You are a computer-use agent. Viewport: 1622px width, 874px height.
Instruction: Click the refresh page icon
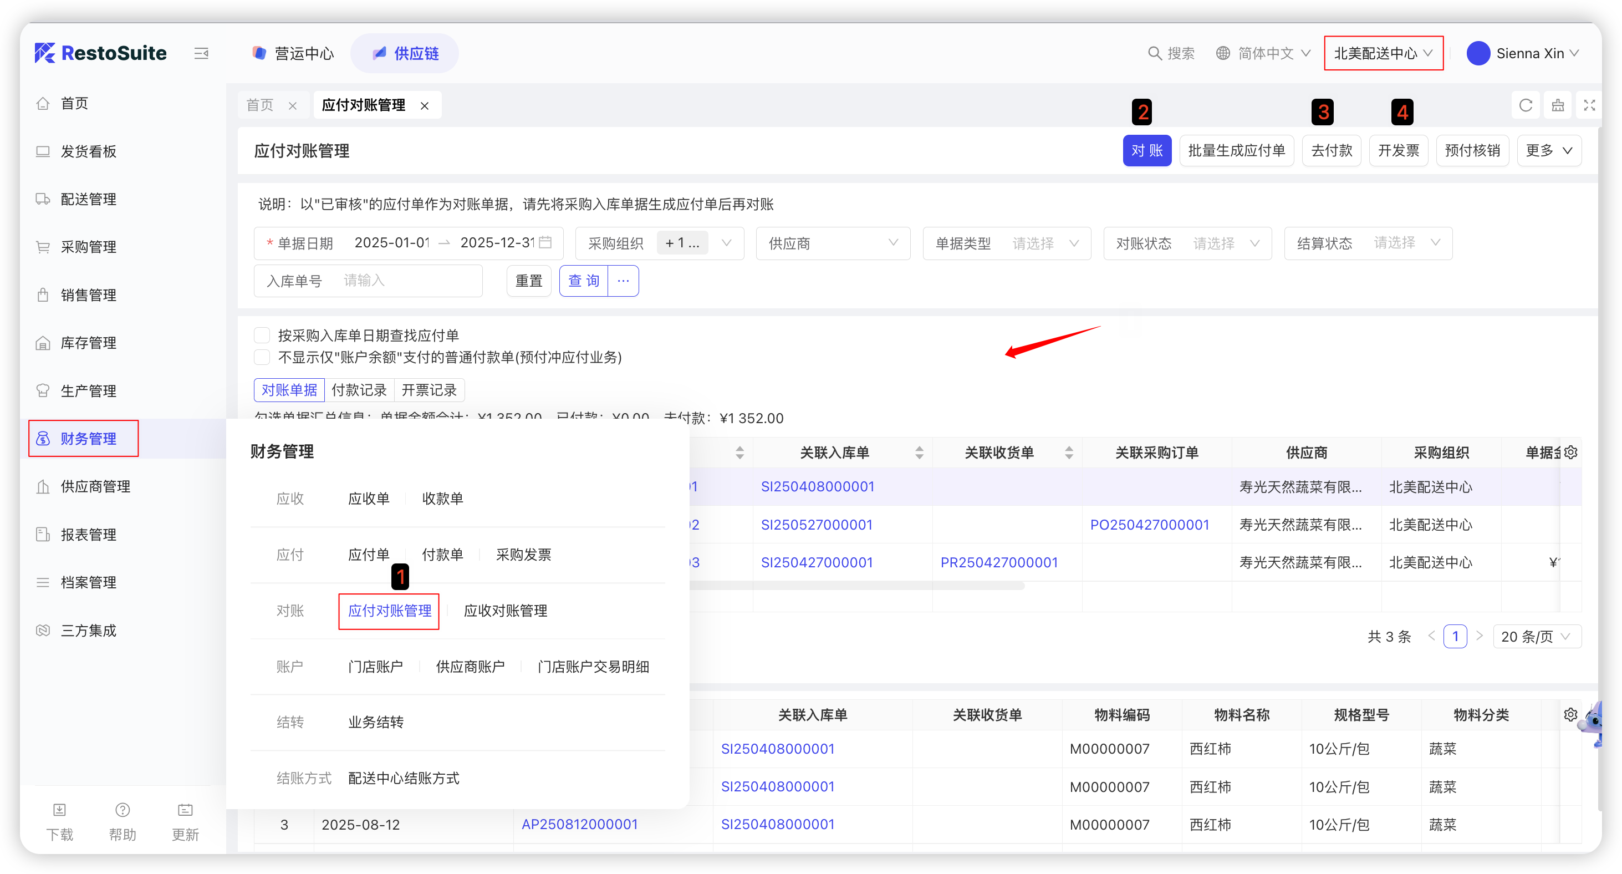[1525, 105]
